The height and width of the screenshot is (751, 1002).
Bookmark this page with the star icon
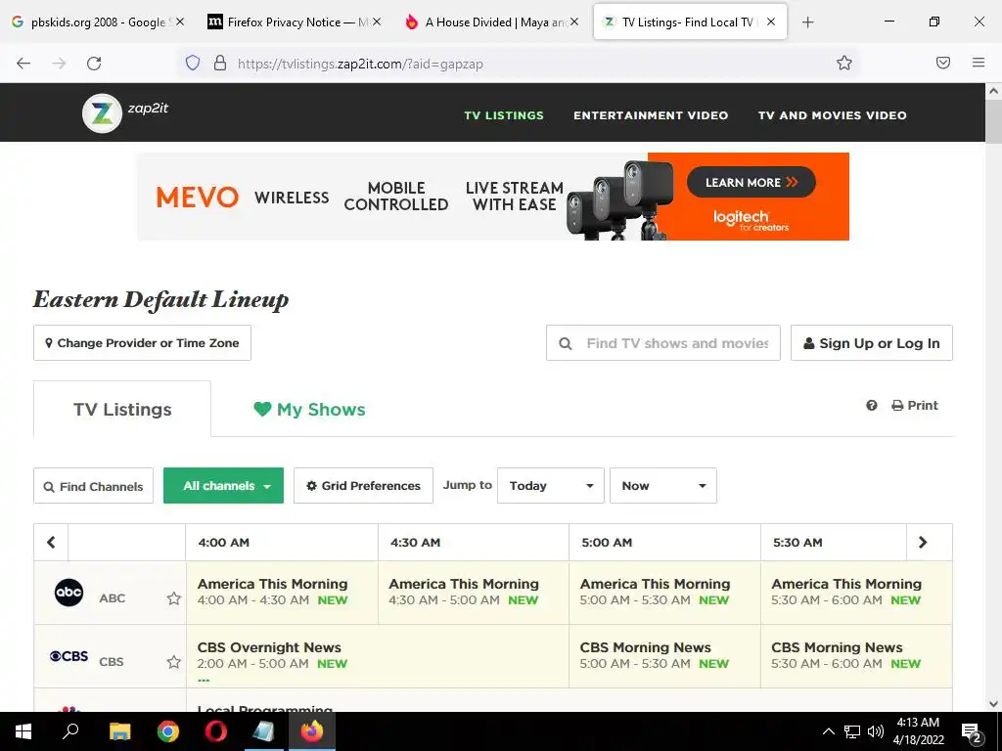(844, 63)
